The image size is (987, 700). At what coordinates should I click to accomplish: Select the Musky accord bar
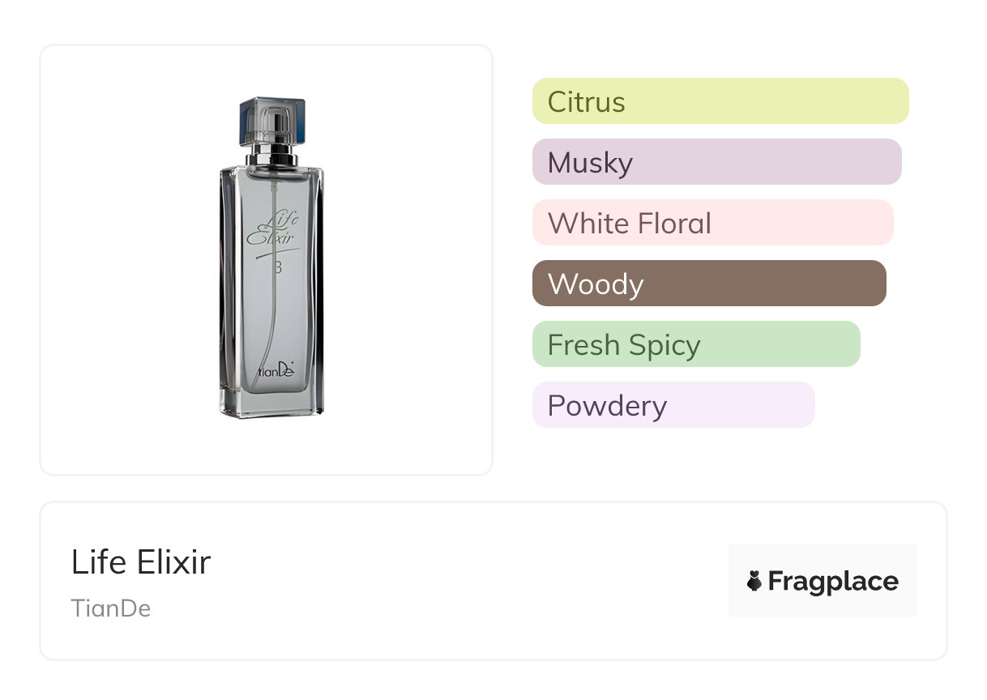click(716, 162)
